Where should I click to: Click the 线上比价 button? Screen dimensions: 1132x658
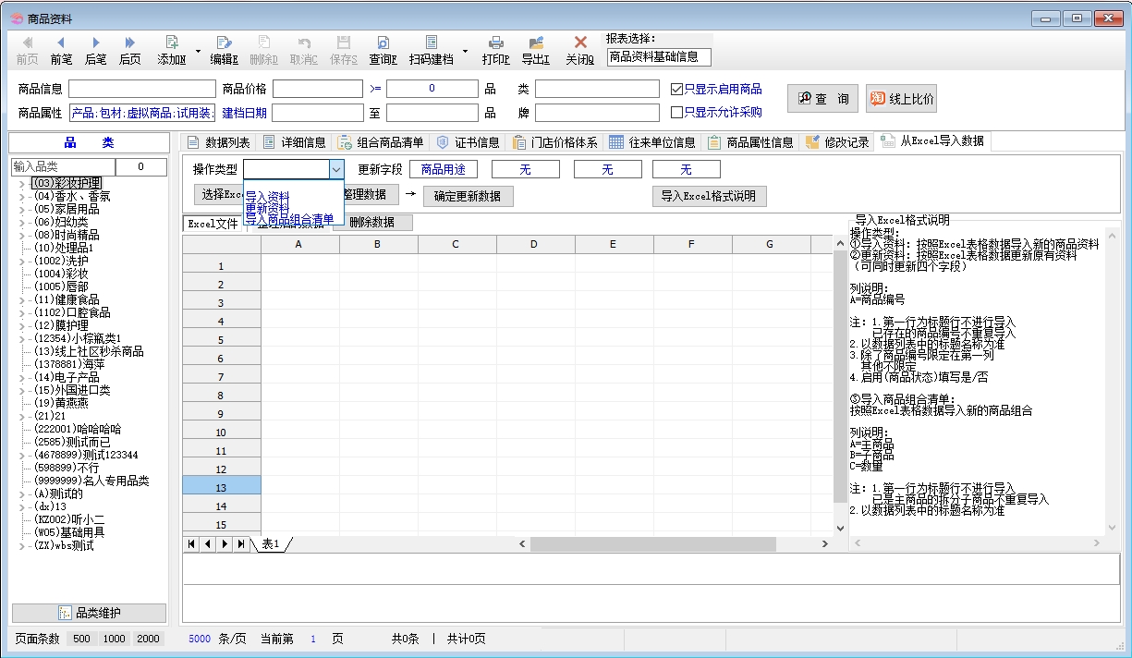click(x=901, y=99)
